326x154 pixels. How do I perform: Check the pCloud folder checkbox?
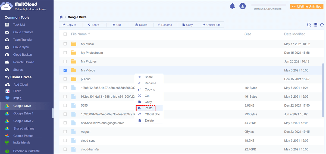(65, 79)
